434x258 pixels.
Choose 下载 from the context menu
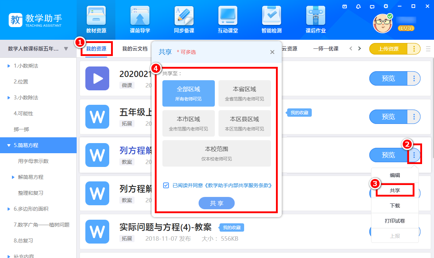[395, 206]
